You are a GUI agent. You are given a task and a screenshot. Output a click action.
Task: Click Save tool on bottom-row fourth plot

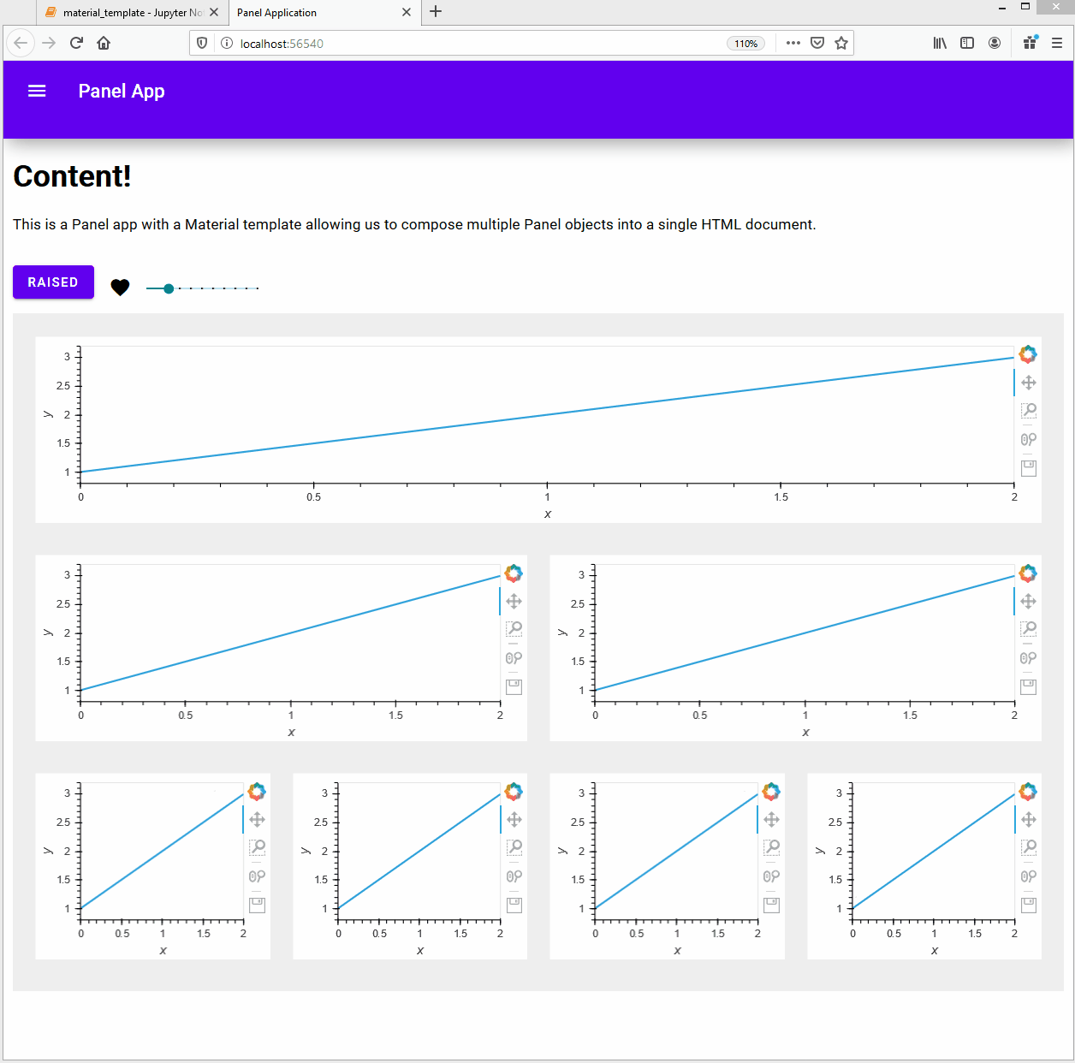click(x=1029, y=905)
